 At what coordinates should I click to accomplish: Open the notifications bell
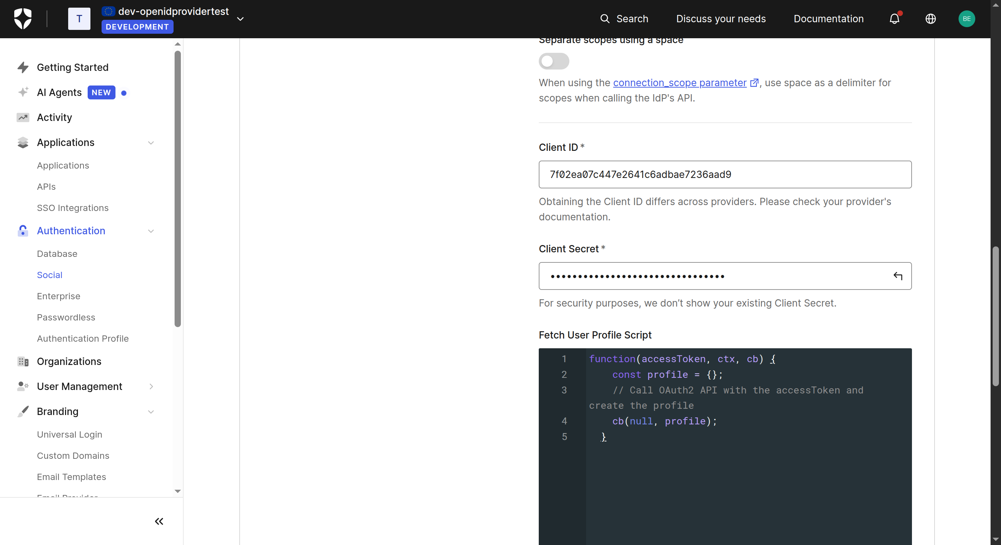[x=895, y=19]
